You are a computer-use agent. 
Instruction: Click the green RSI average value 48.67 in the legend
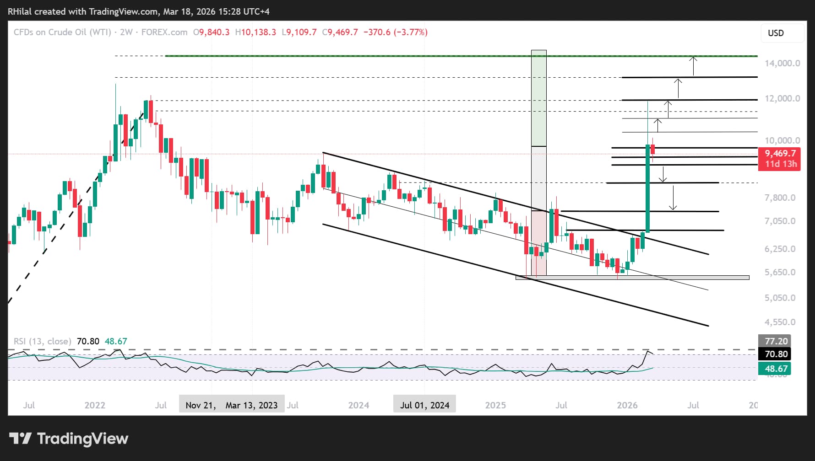(116, 341)
